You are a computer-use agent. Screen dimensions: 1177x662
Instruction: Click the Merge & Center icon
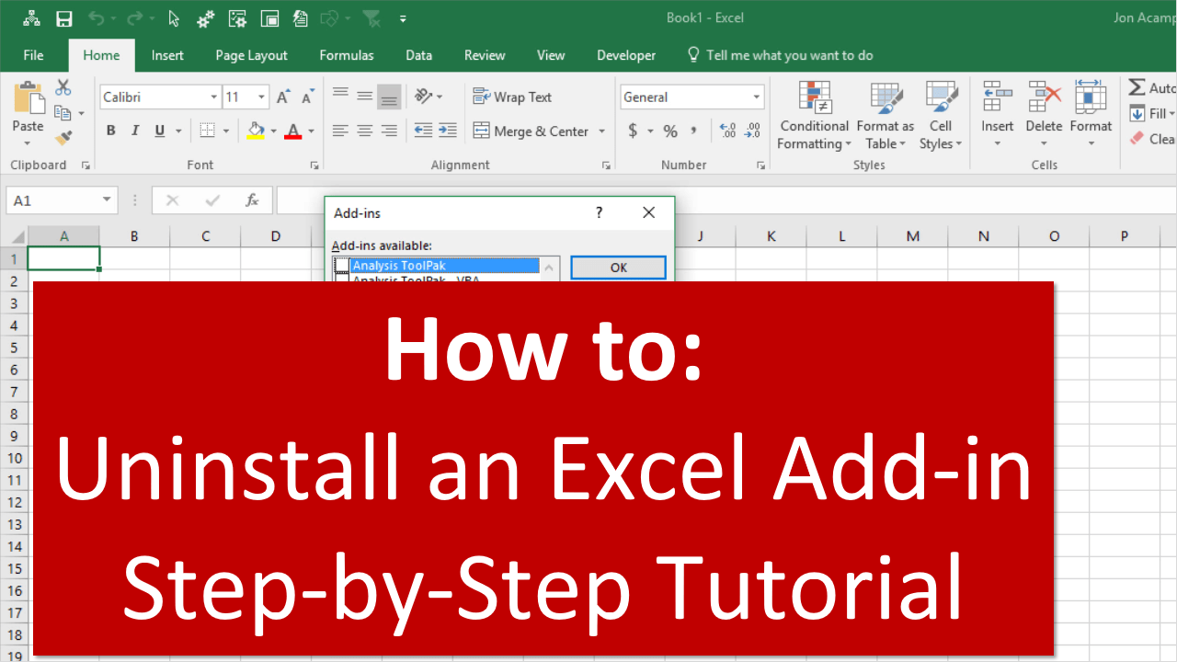point(481,131)
